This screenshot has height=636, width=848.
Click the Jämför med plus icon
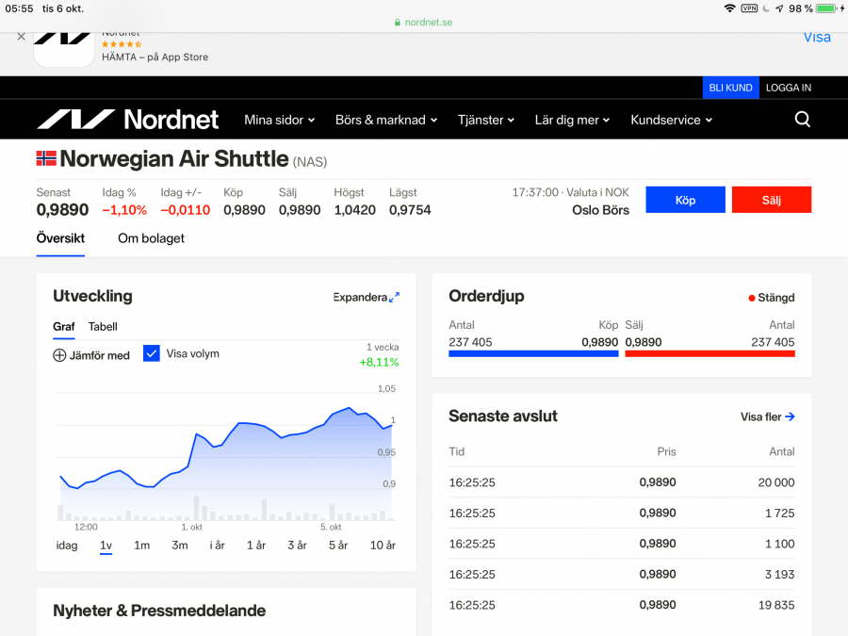pos(59,355)
